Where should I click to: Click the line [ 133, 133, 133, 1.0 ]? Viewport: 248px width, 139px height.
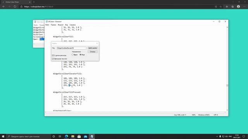73,81
